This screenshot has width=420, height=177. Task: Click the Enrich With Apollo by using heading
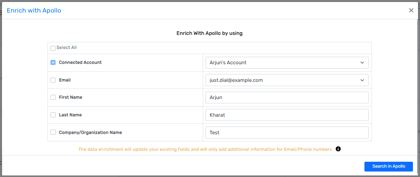click(209, 33)
